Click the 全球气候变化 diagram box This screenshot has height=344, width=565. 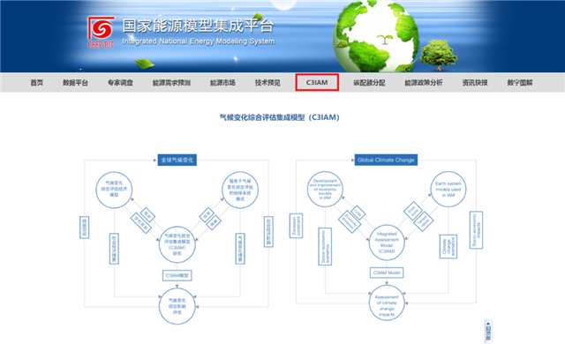pyautogui.click(x=177, y=161)
